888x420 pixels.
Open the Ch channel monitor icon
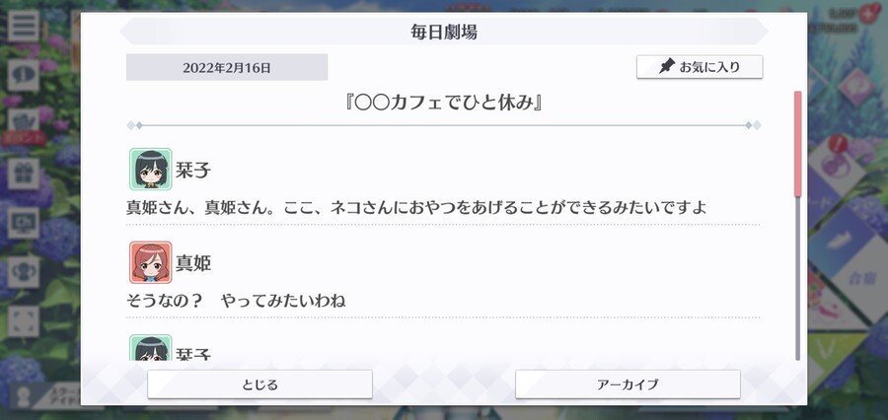[24, 223]
